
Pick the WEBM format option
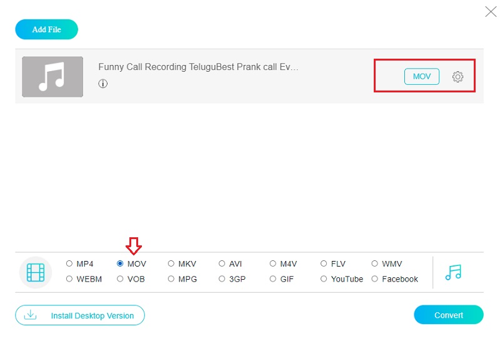point(69,279)
